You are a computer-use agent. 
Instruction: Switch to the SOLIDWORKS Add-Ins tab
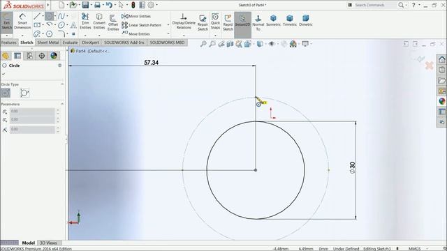pos(124,43)
